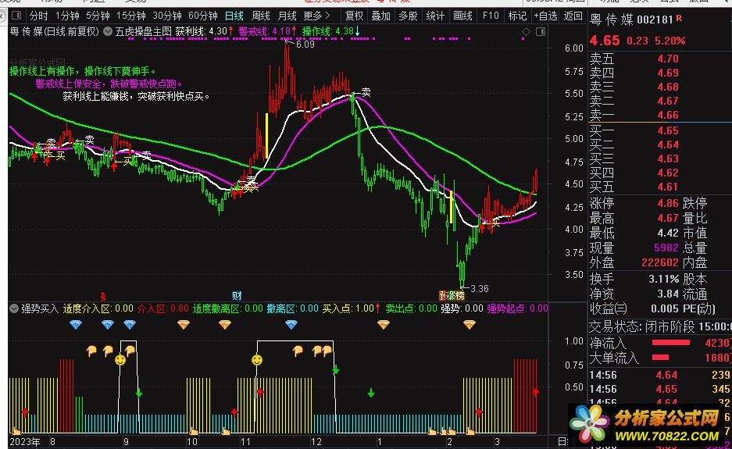
Task: Click the 操作线: 4.38 indicator value
Action: (330, 32)
